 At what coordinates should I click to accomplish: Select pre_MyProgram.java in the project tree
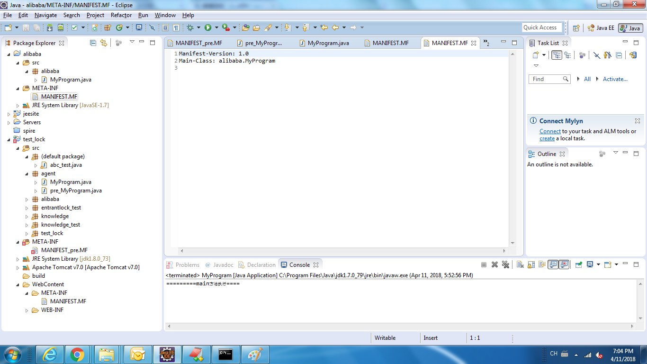(76, 191)
